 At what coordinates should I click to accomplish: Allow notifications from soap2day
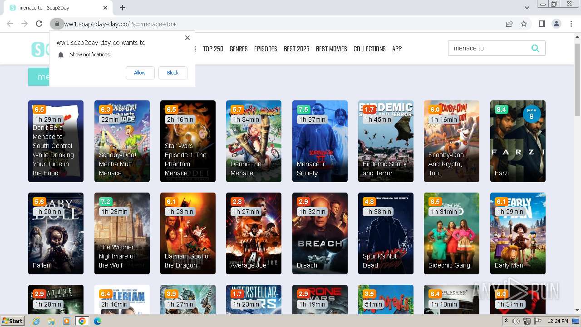[x=140, y=73]
